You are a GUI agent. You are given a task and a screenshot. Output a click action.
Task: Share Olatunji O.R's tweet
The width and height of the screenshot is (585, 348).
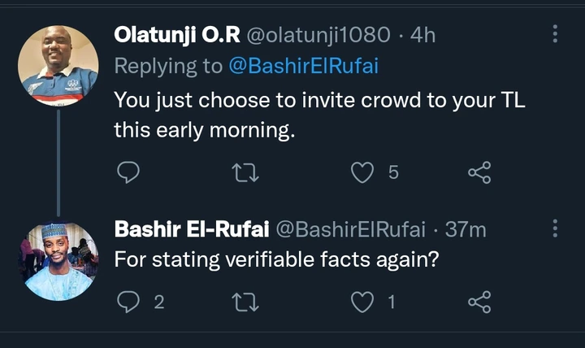(480, 172)
